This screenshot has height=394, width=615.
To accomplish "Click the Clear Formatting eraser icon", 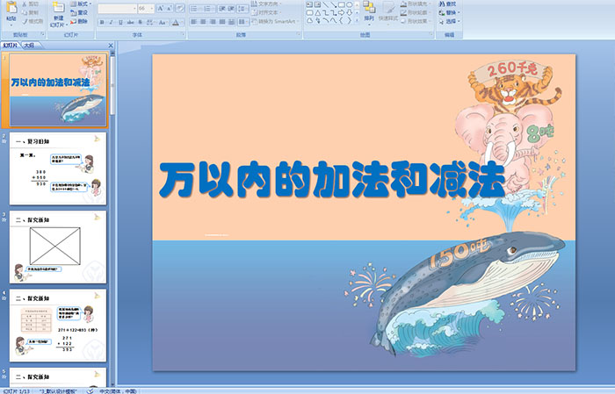I will coord(180,8).
